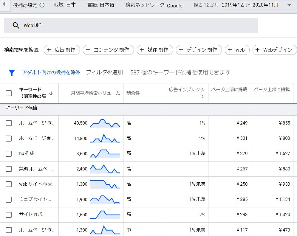The height and width of the screenshot is (236, 297).
Task: Click the blue funnel filter icon
Action: pyautogui.click(x=12, y=72)
